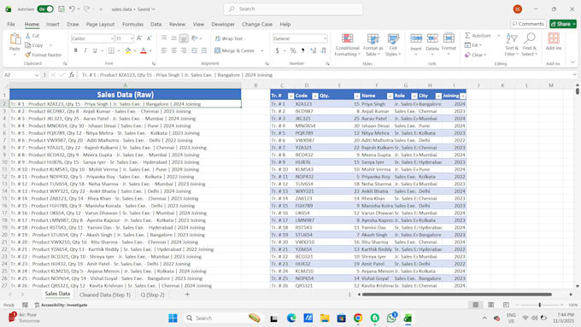
Task: Click the Orientation icon
Action: pyautogui.click(x=195, y=38)
